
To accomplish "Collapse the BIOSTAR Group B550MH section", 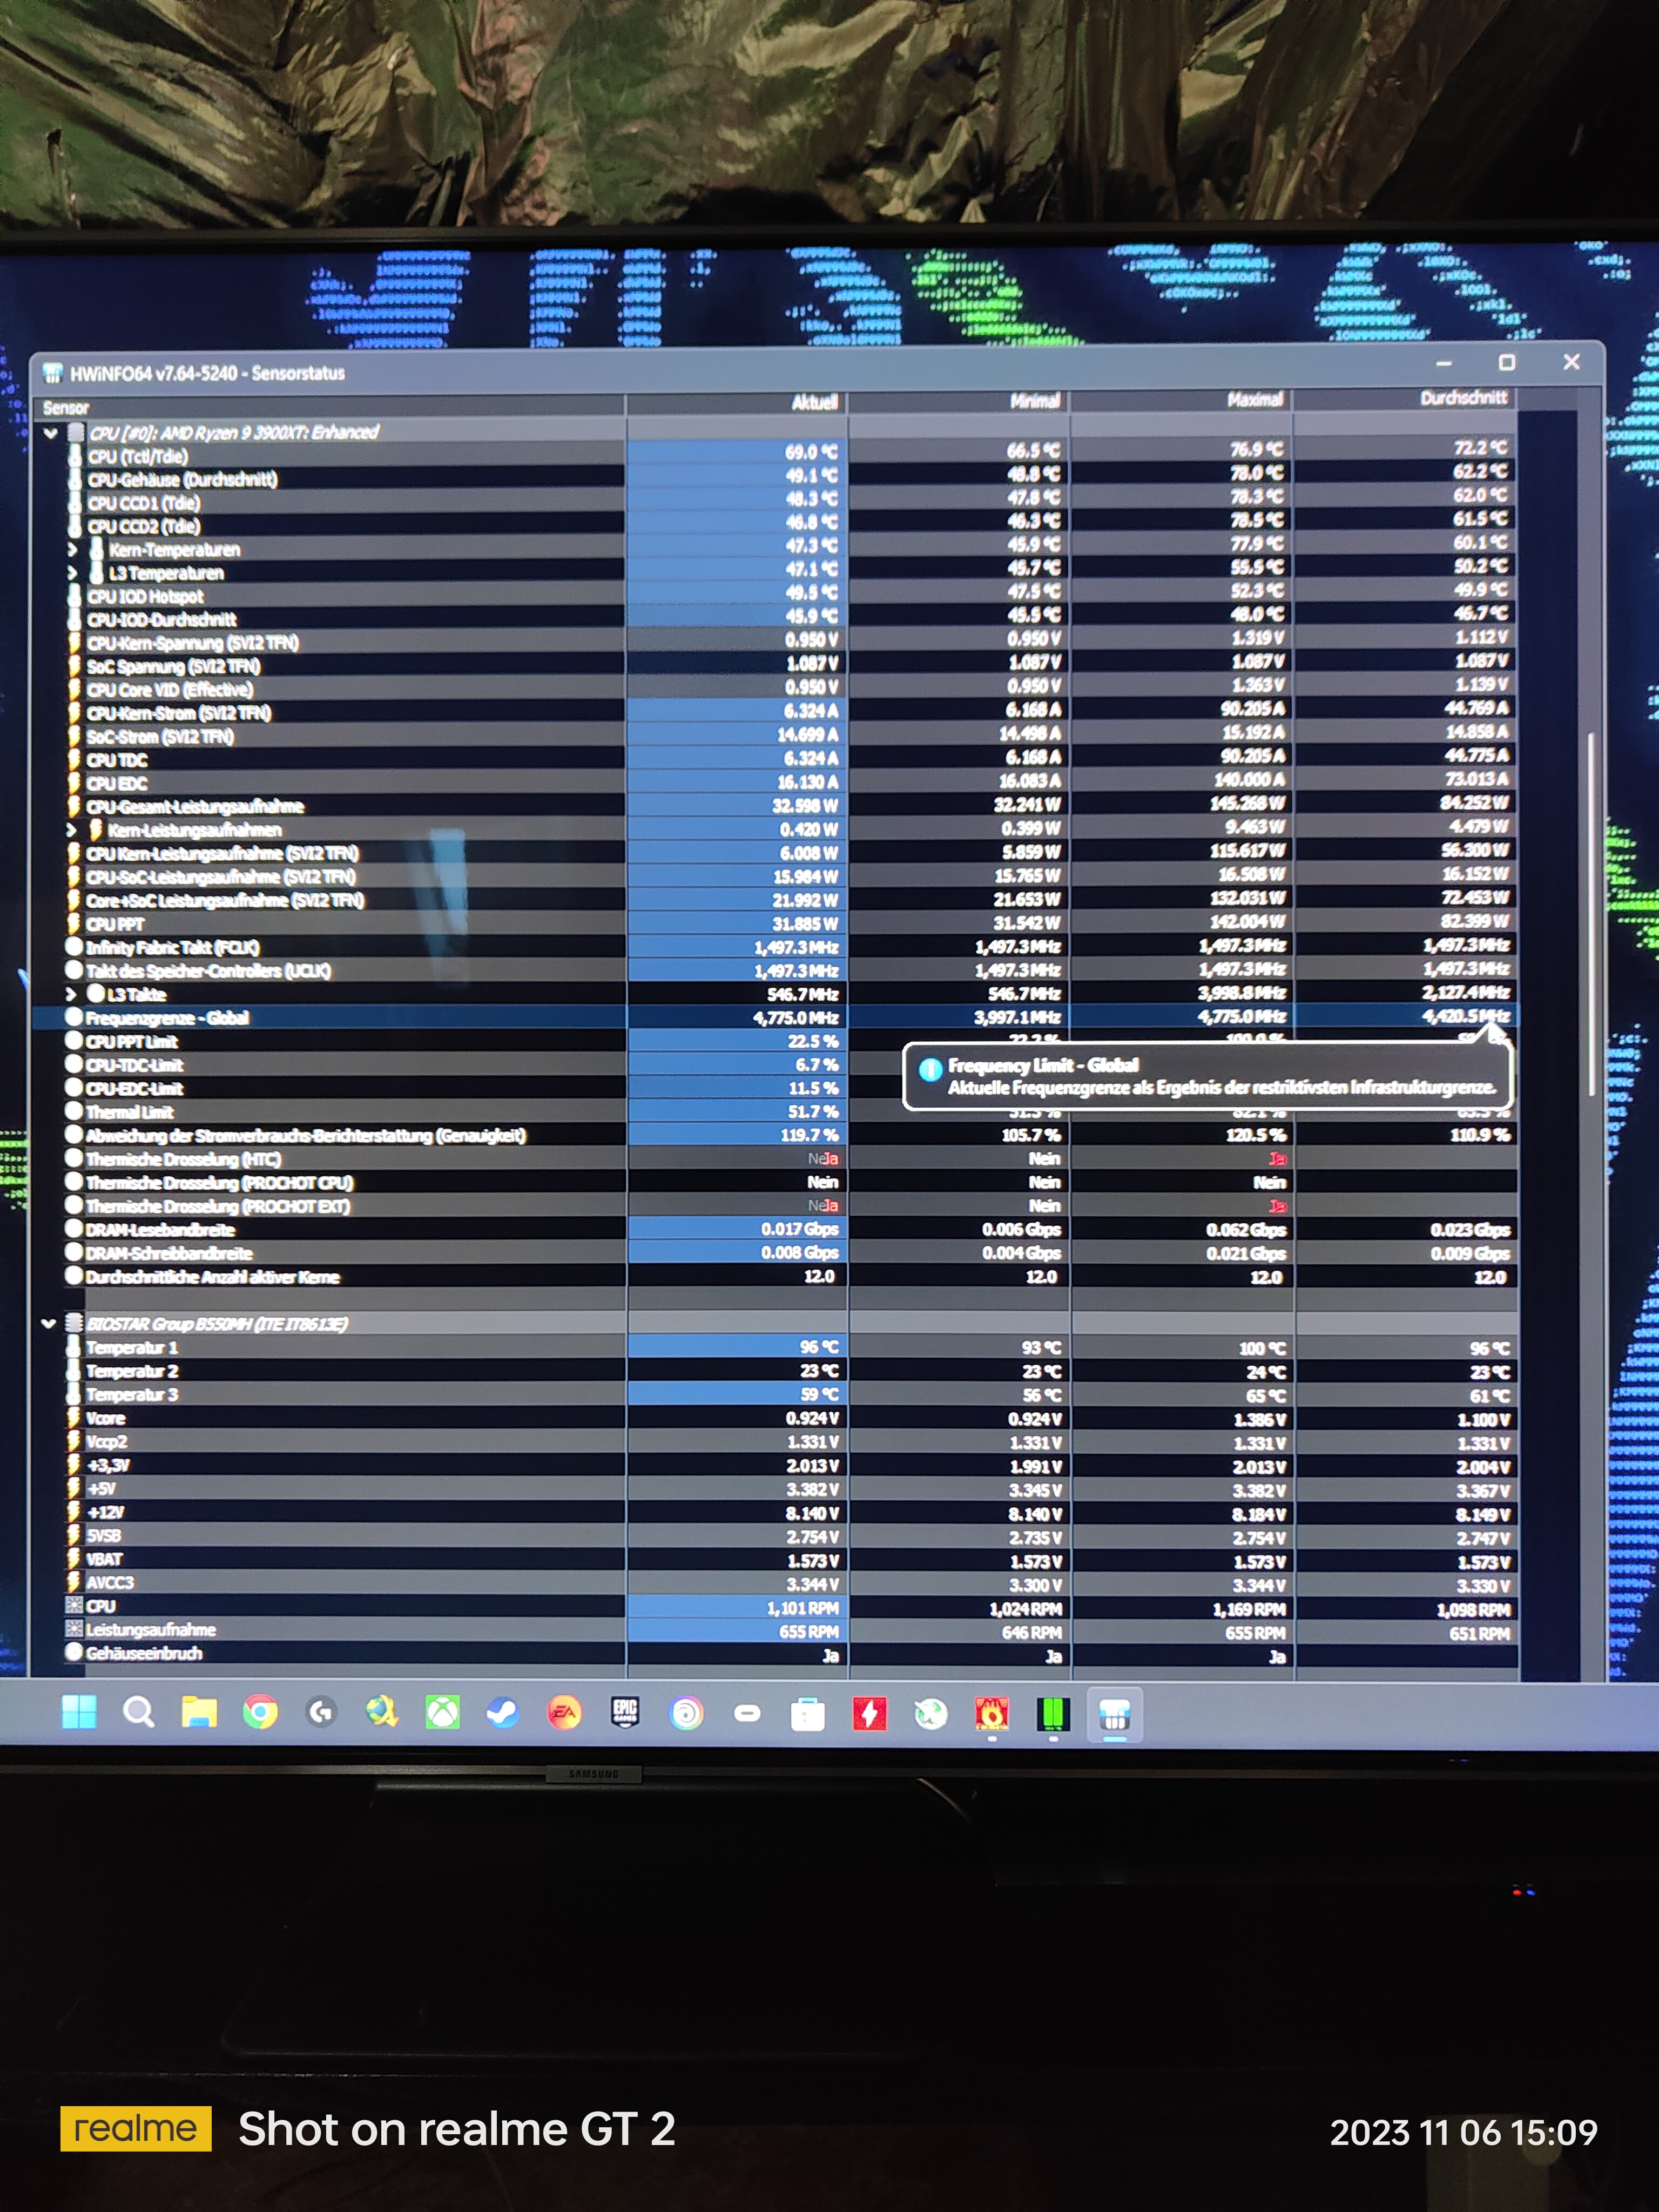I will [x=49, y=1324].
